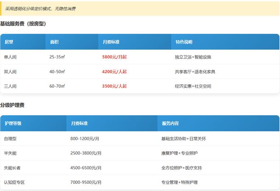Click 基础生活协助+日常关怀 cell

point(184,139)
